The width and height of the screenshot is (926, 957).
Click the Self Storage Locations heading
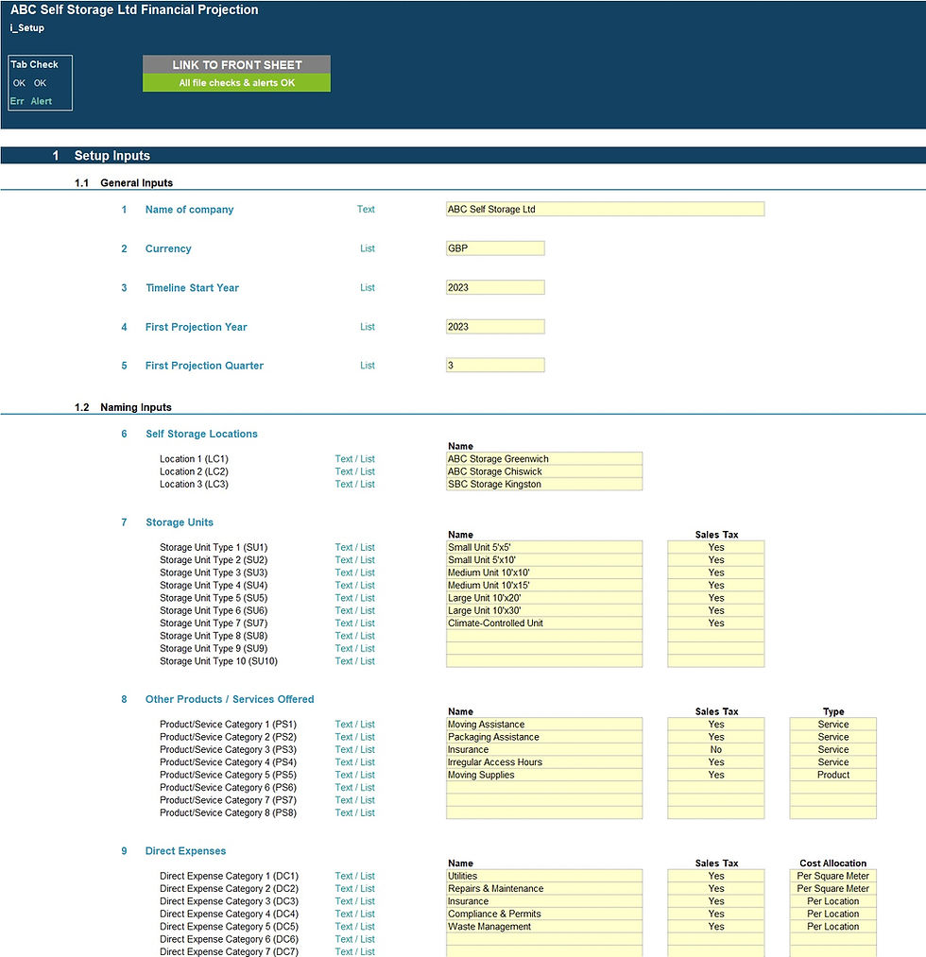pos(201,434)
